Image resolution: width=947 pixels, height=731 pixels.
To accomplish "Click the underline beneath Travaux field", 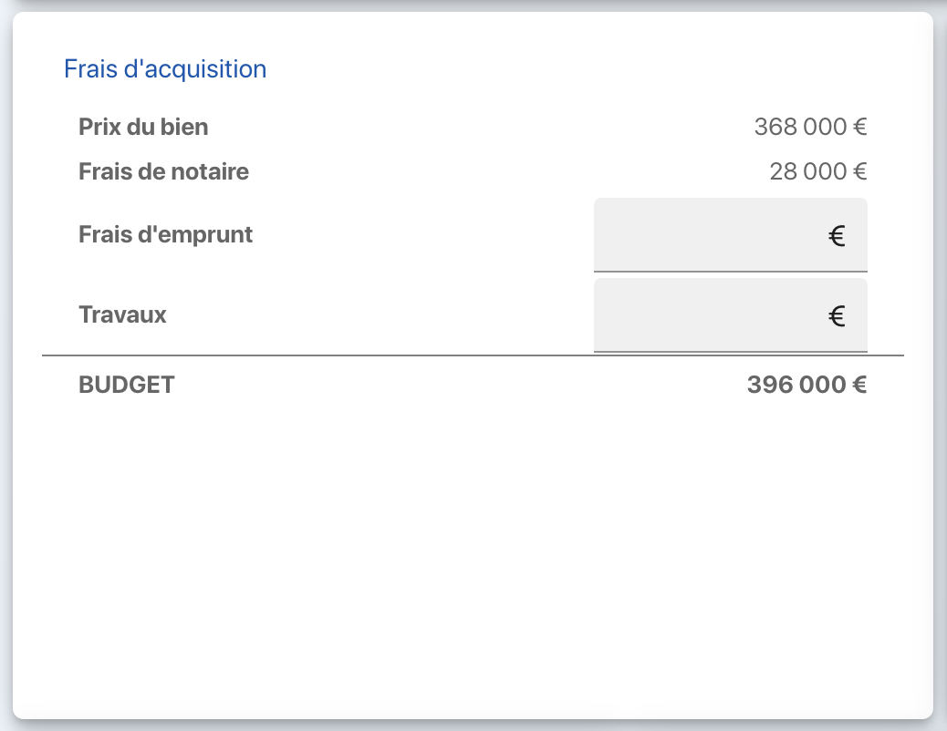I will coord(730,351).
